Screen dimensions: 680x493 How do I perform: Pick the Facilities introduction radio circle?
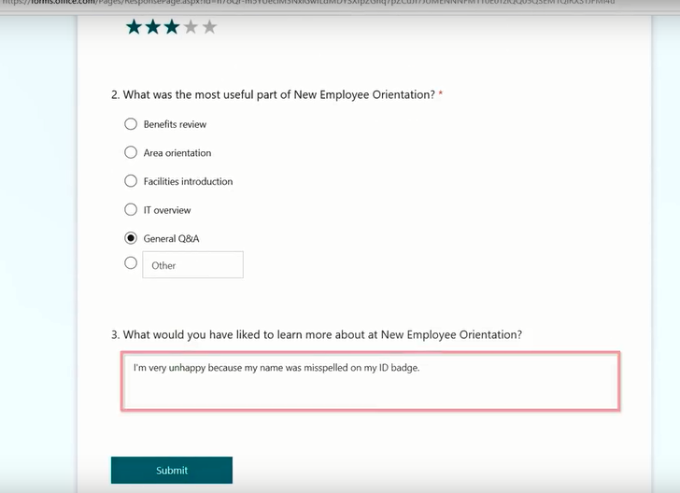click(x=131, y=181)
